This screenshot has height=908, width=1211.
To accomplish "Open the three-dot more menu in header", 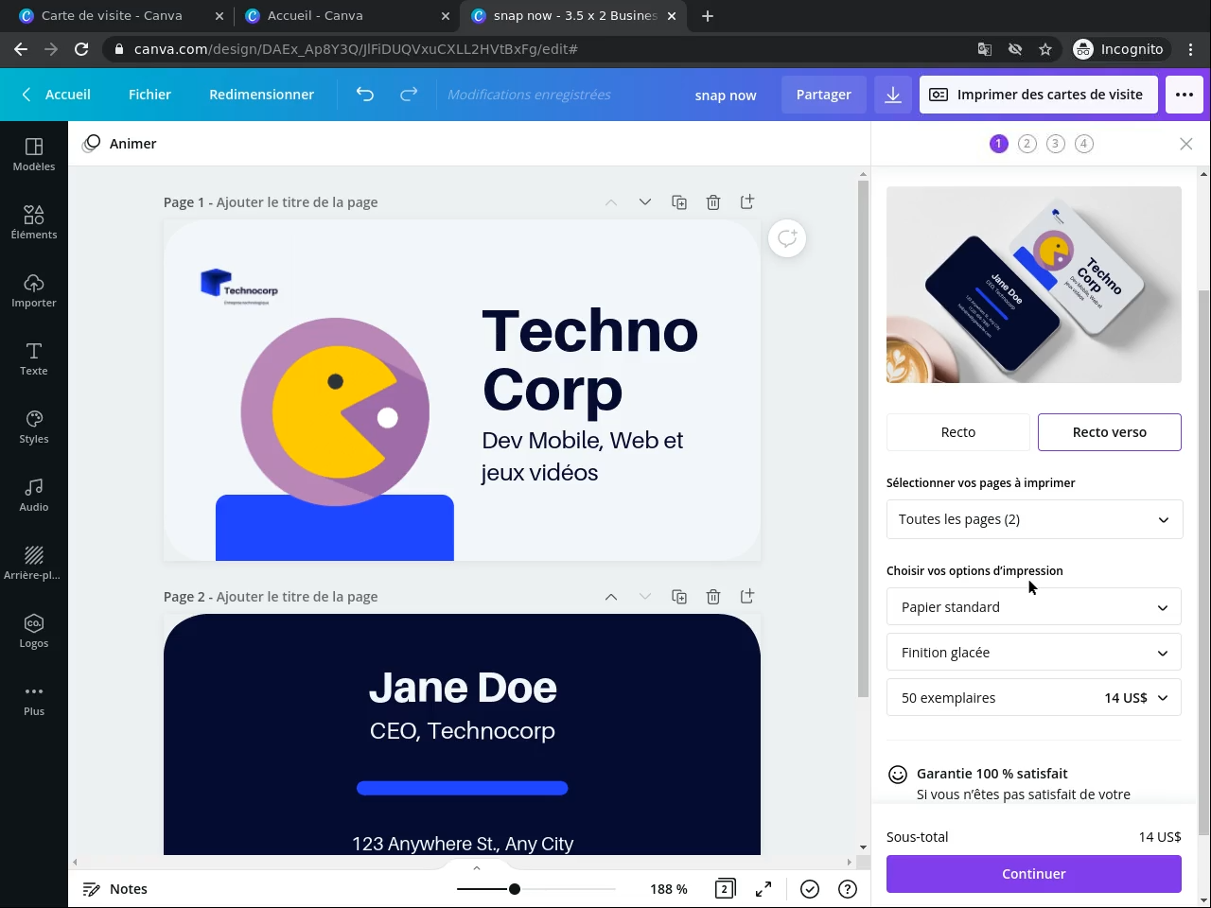I will click(1185, 95).
